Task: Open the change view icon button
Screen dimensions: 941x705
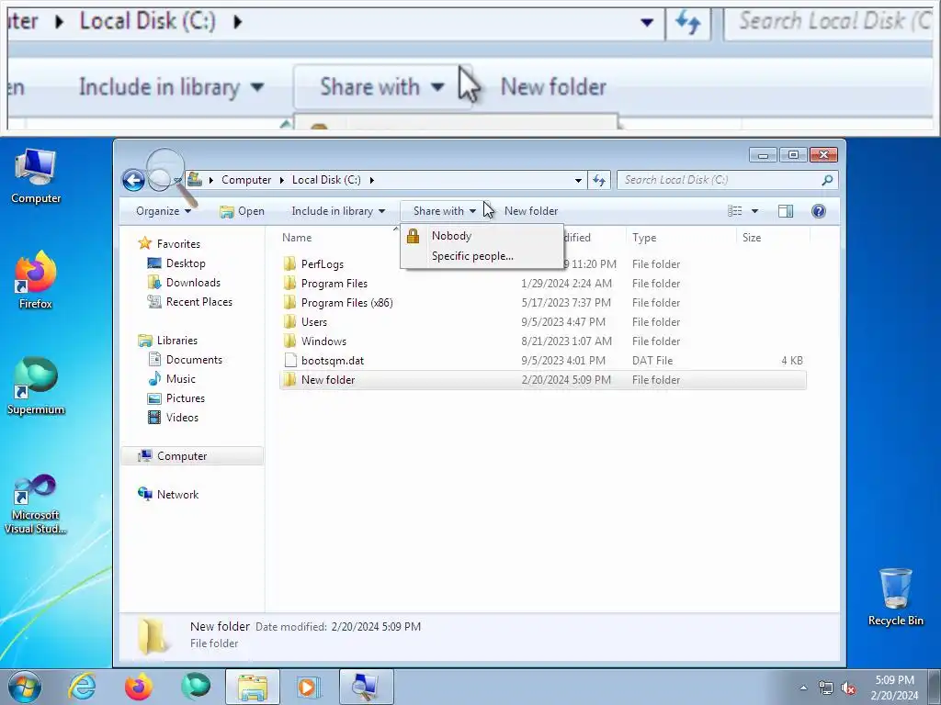Action: point(734,211)
